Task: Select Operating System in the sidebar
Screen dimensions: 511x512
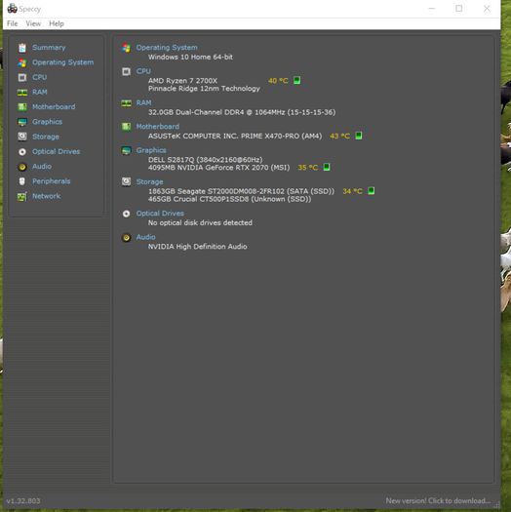Action: tap(62, 62)
